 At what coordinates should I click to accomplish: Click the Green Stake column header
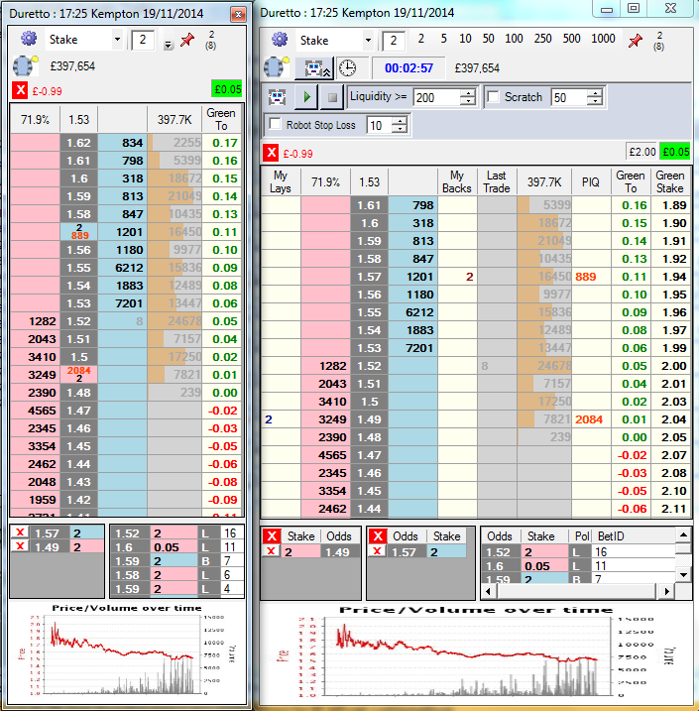point(670,181)
